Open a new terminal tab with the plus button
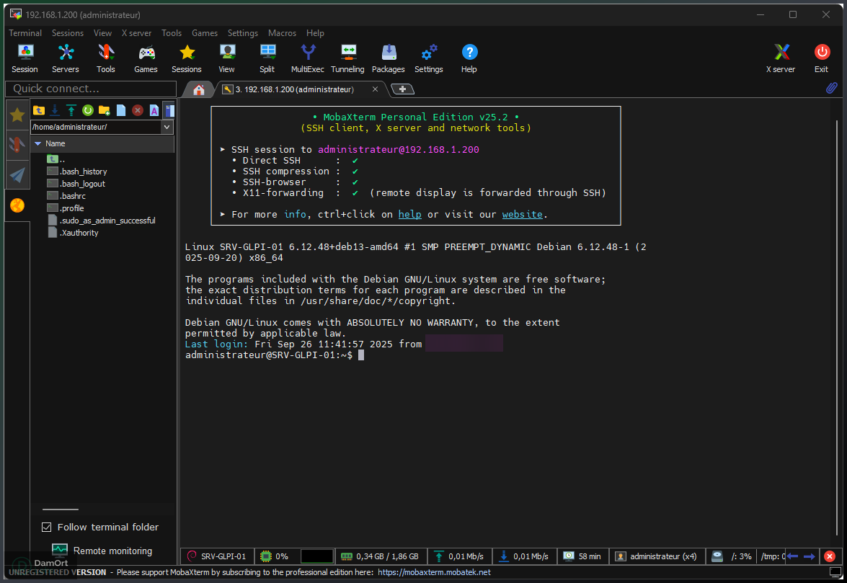Screen dimensions: 847x583 [401, 89]
